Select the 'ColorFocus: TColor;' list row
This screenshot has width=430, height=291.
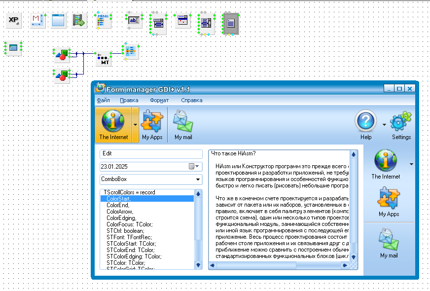pos(147,224)
